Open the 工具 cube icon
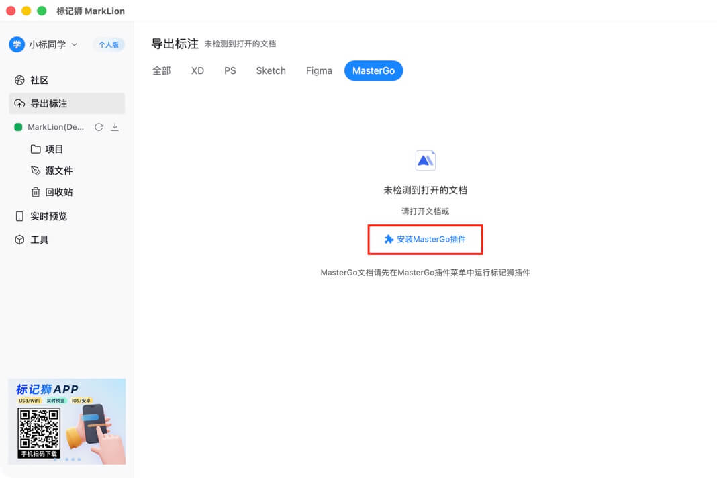717x478 pixels. click(x=19, y=240)
